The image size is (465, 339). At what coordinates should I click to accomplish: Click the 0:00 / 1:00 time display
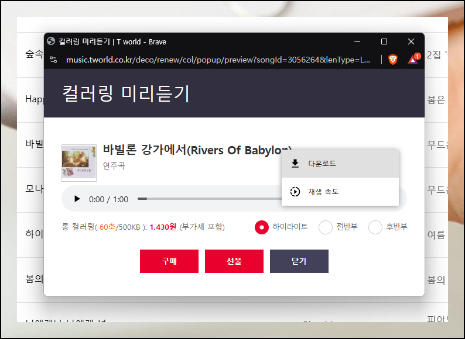[108, 199]
